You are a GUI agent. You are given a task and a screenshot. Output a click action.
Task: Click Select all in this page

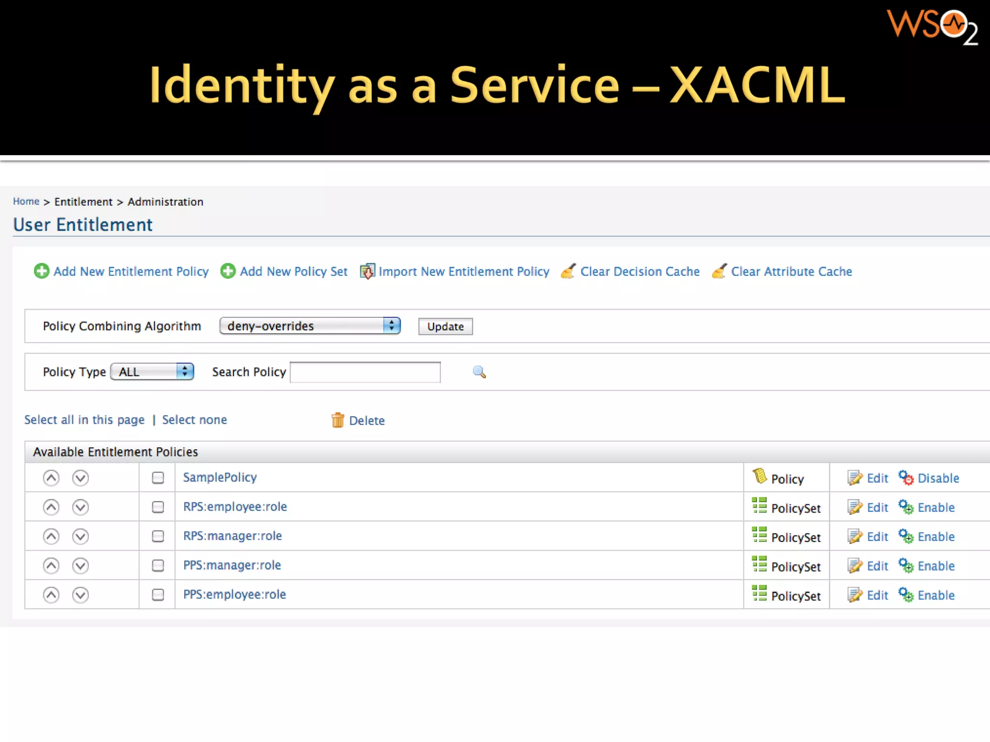(x=85, y=420)
